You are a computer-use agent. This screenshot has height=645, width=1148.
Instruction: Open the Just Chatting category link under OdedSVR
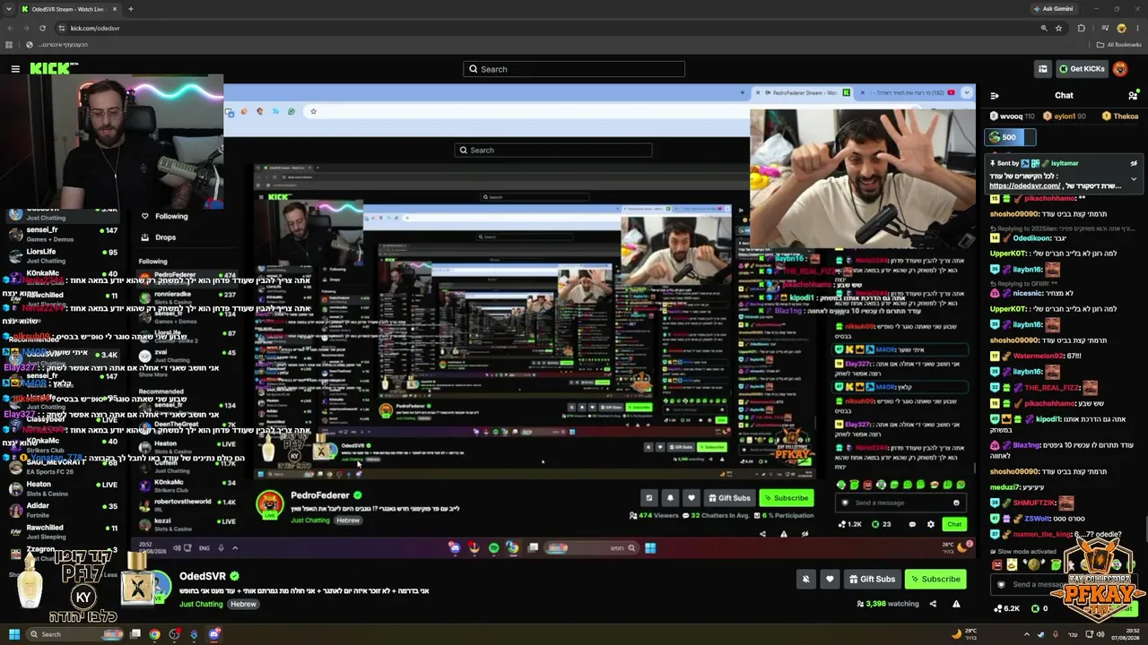201,604
